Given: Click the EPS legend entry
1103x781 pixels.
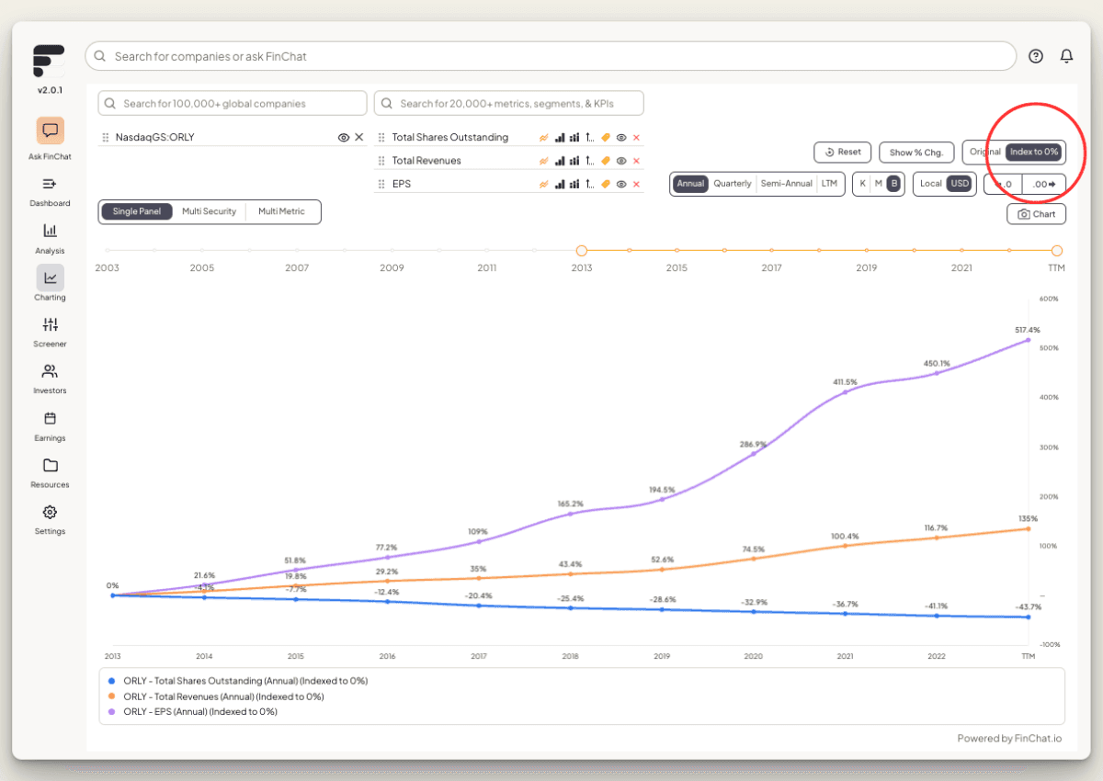Looking at the screenshot, I should tap(193, 711).
